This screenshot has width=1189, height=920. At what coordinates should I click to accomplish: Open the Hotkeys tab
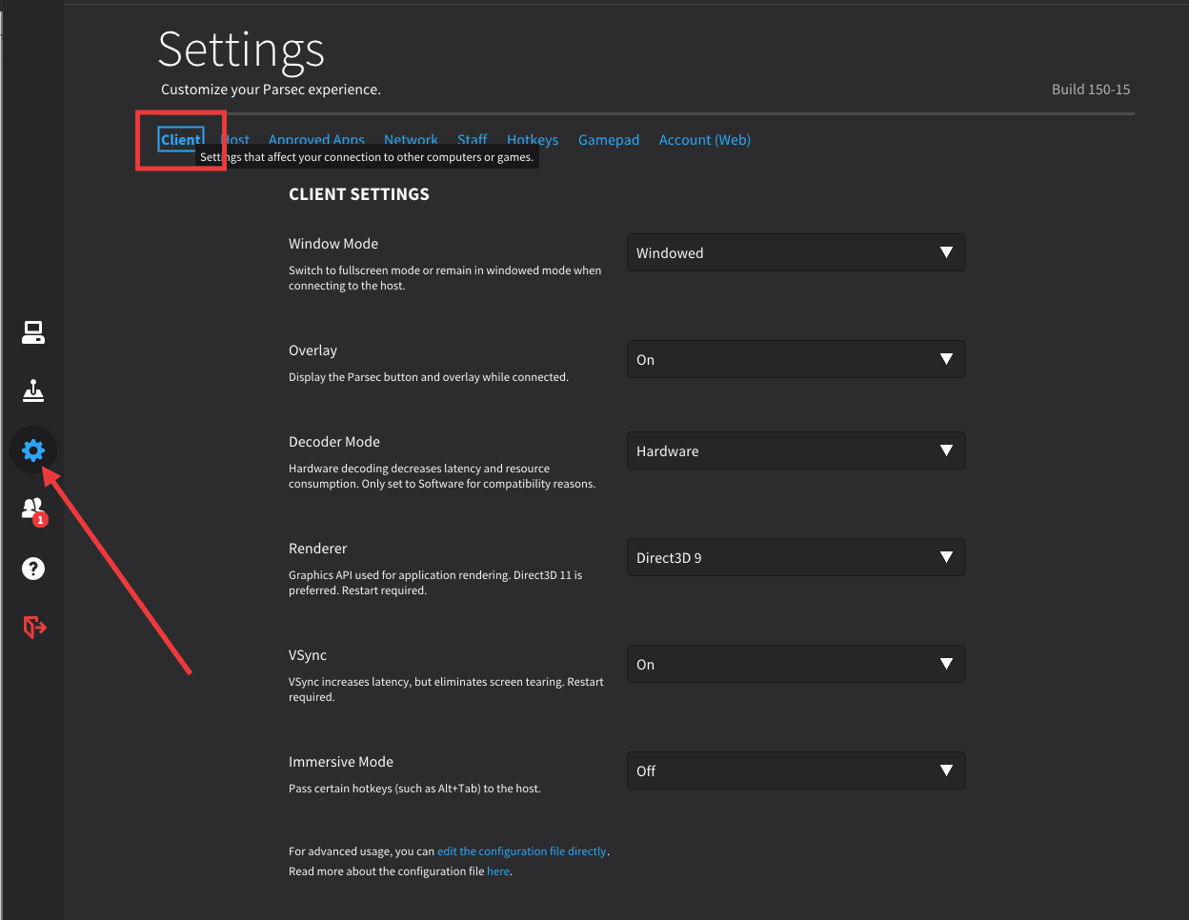(532, 138)
